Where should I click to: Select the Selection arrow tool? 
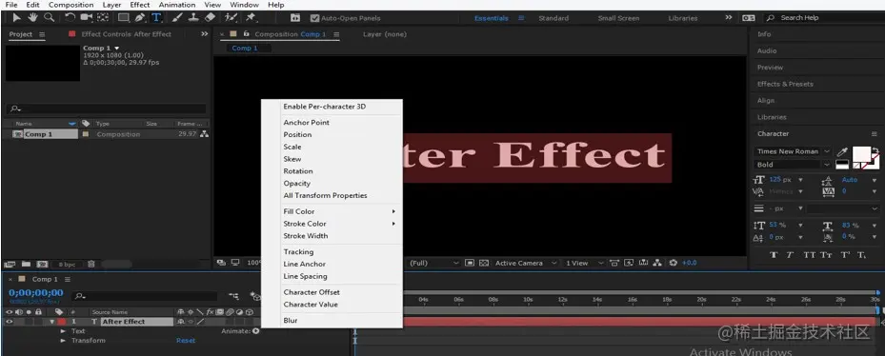click(x=16, y=17)
